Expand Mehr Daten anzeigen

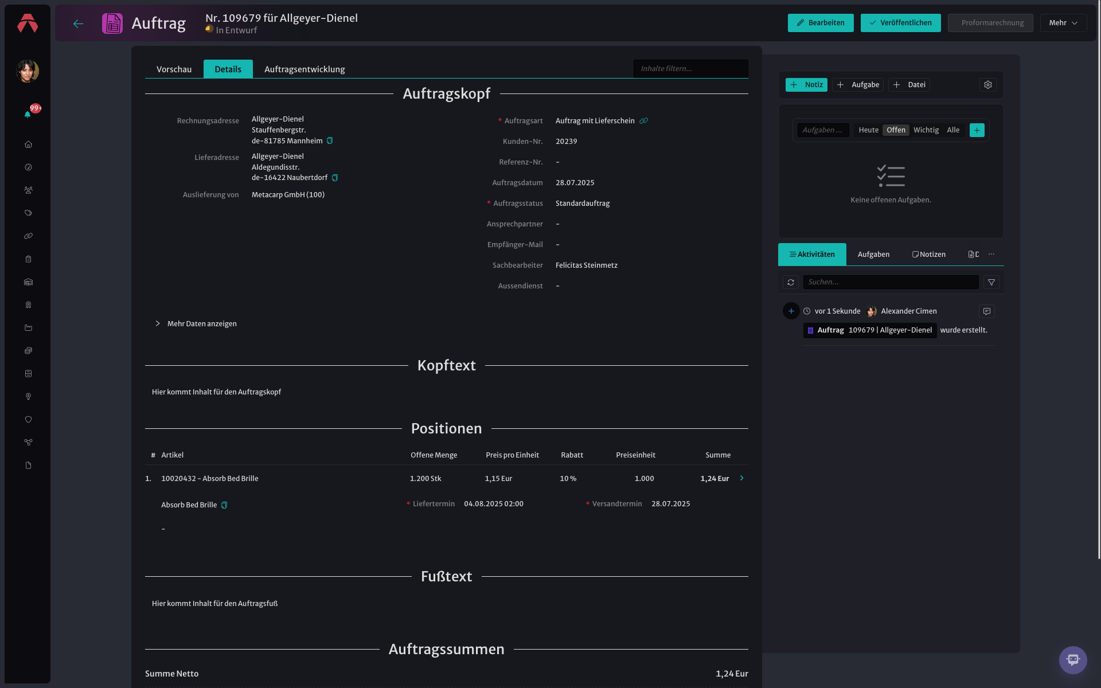(x=196, y=324)
